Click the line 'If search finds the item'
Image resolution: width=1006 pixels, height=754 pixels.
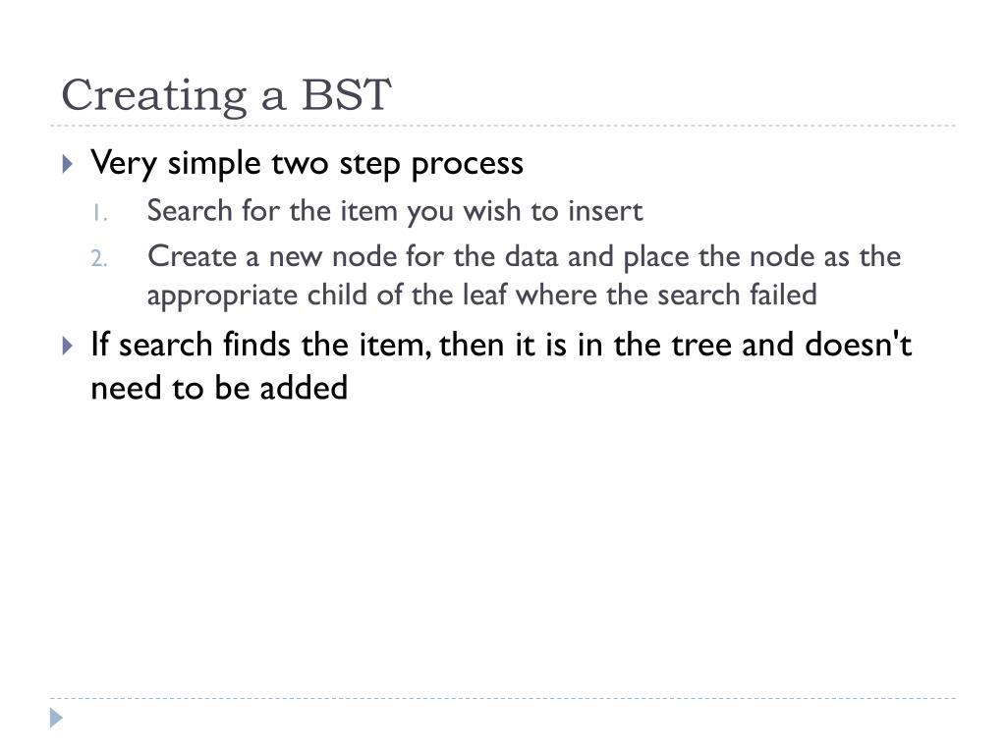pos(501,346)
